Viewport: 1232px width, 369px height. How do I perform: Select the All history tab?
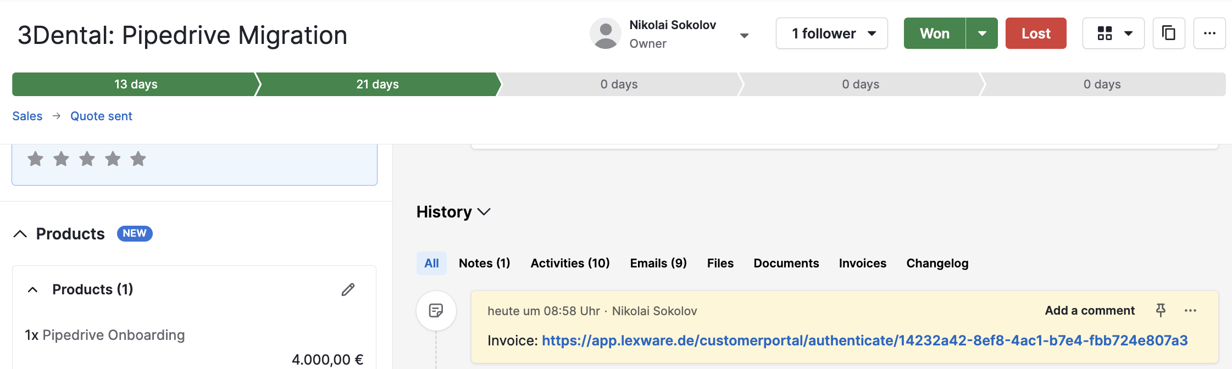tap(431, 263)
